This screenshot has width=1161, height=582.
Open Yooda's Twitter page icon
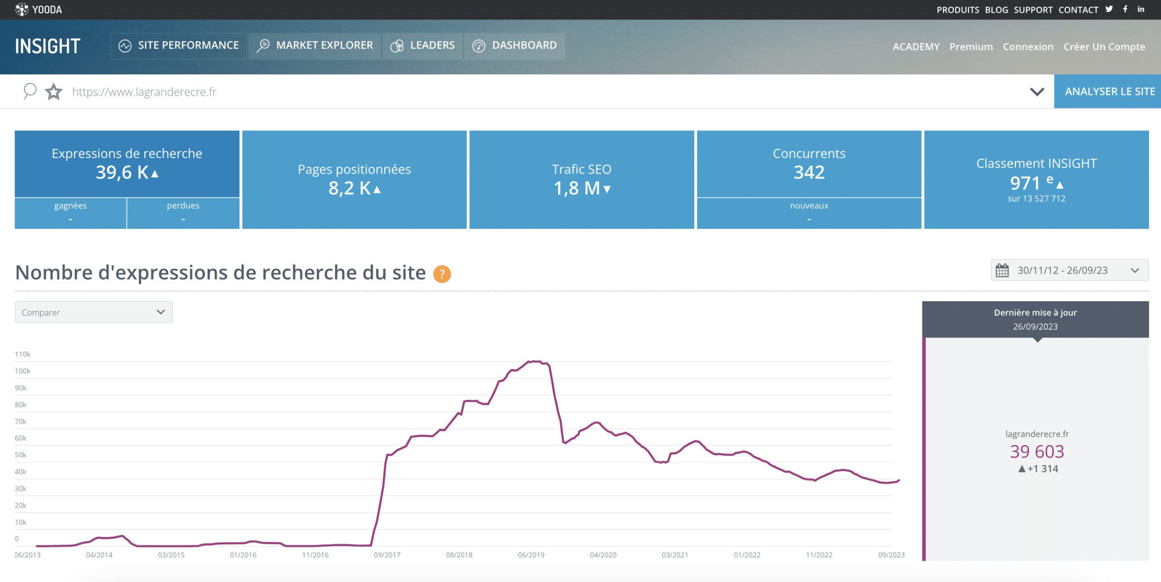point(1109,9)
